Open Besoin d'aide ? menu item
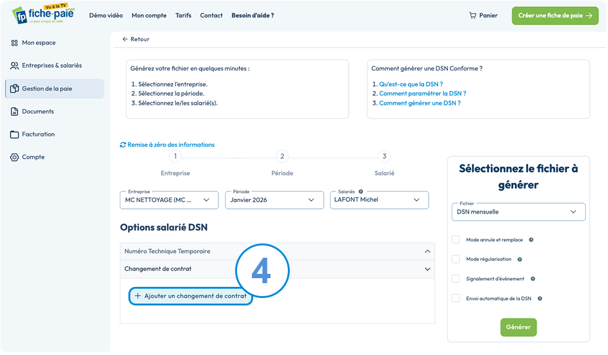 tap(253, 15)
